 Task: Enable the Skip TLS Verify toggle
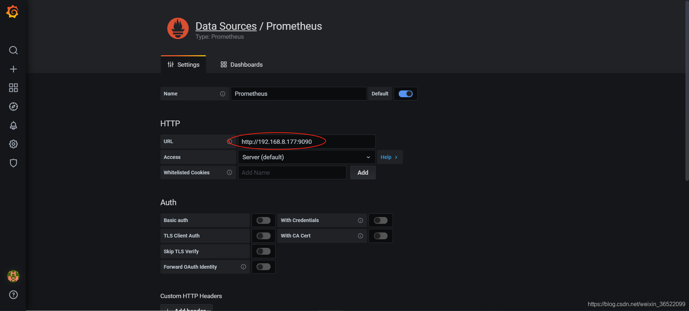pyautogui.click(x=263, y=251)
